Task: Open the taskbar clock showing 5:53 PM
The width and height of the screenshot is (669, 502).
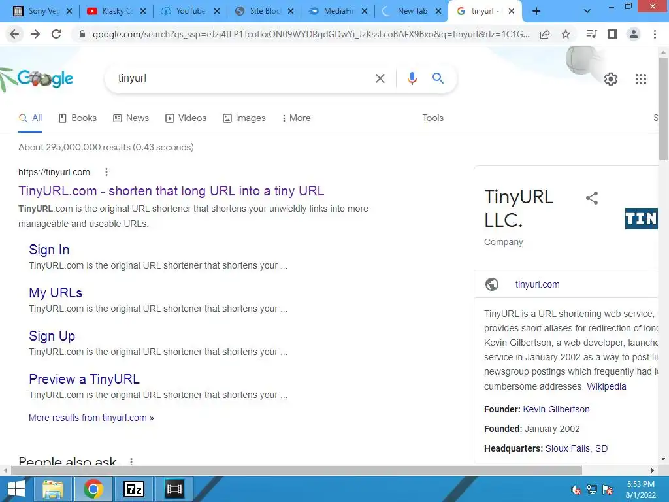Action: tap(640, 490)
